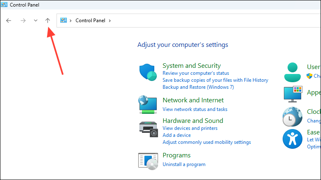
Task: Click the Control Panel icon in address bar
Action: 64,21
